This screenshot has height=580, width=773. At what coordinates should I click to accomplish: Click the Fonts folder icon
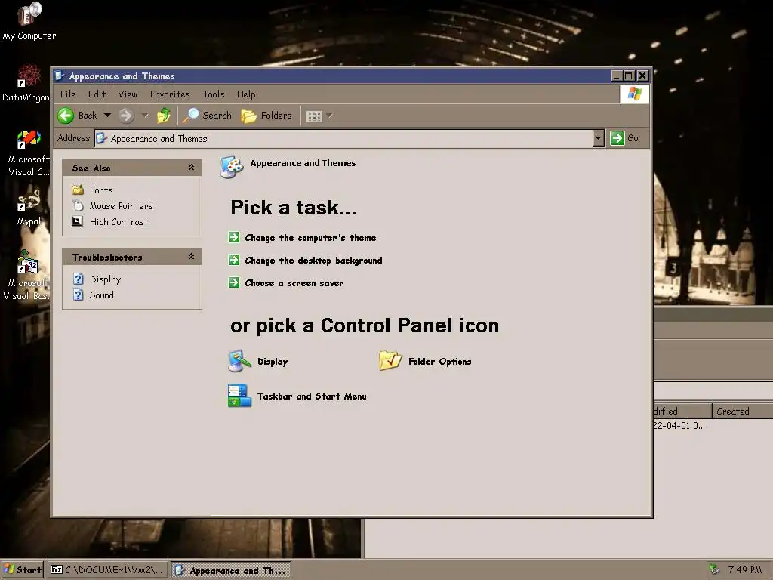click(78, 190)
